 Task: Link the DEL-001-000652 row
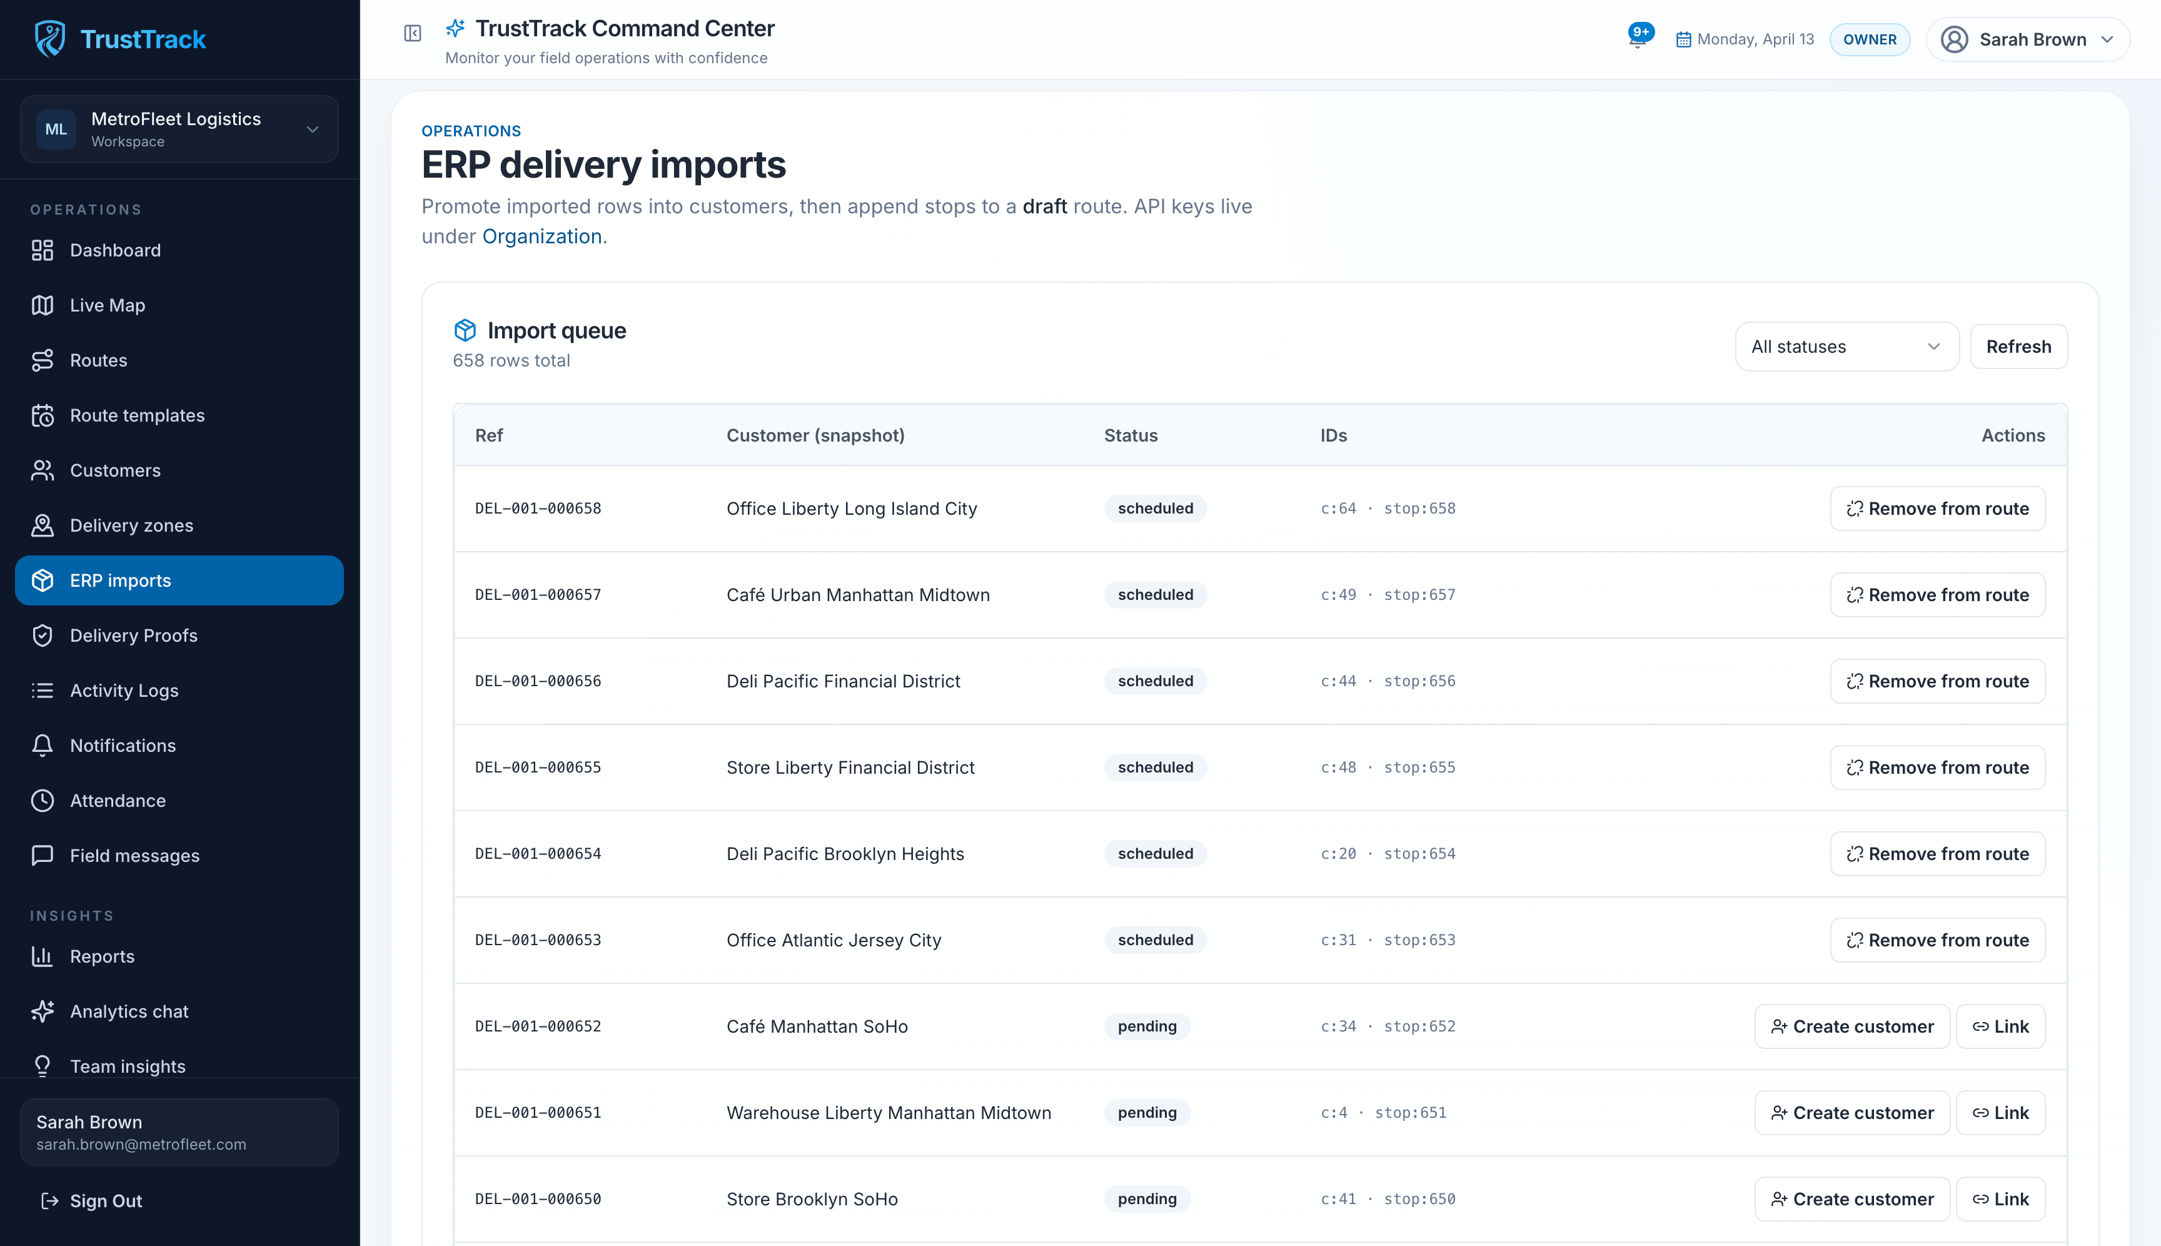coord(2000,1026)
